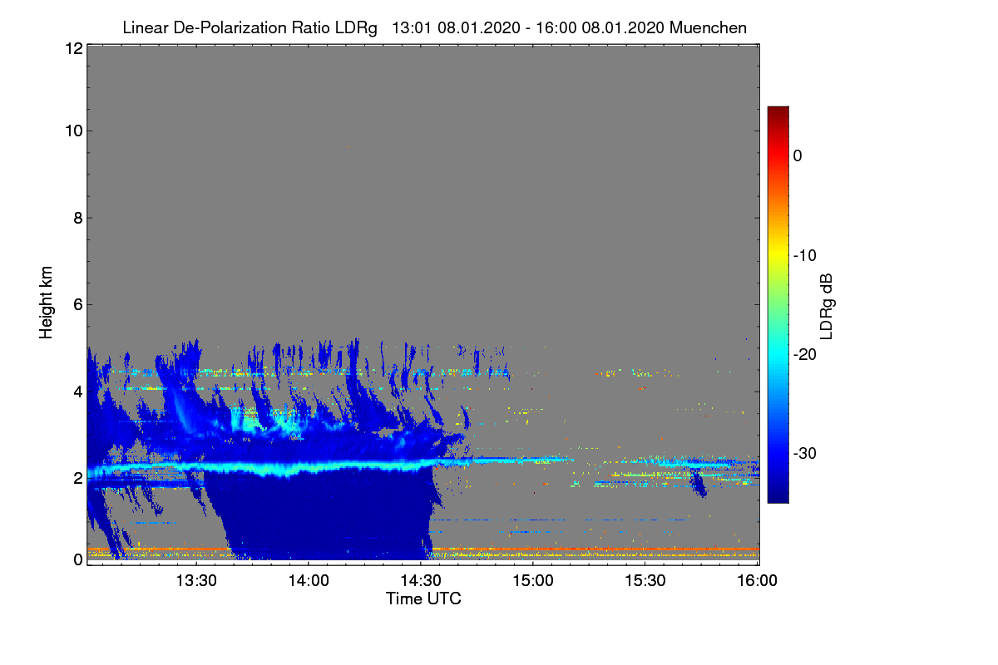998x665 pixels.
Task: Click the '13:30' time tick label
Action: (x=196, y=582)
